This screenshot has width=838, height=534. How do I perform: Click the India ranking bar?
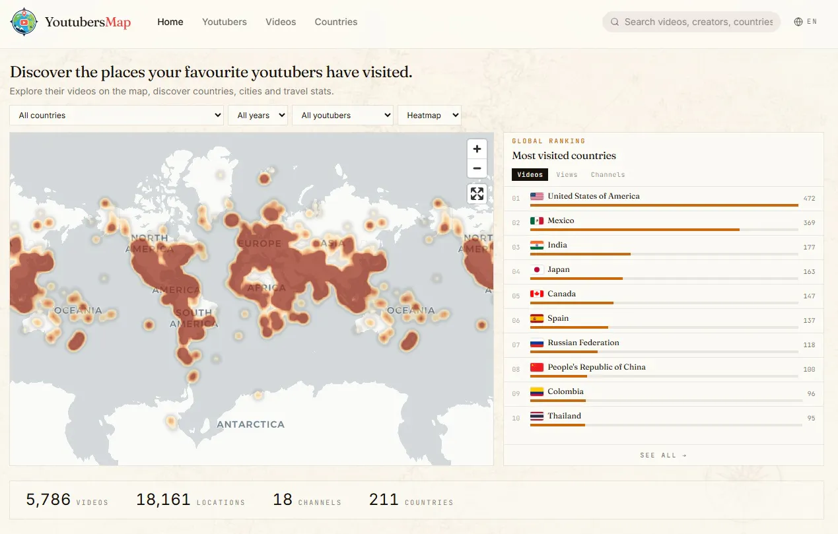[x=664, y=254]
